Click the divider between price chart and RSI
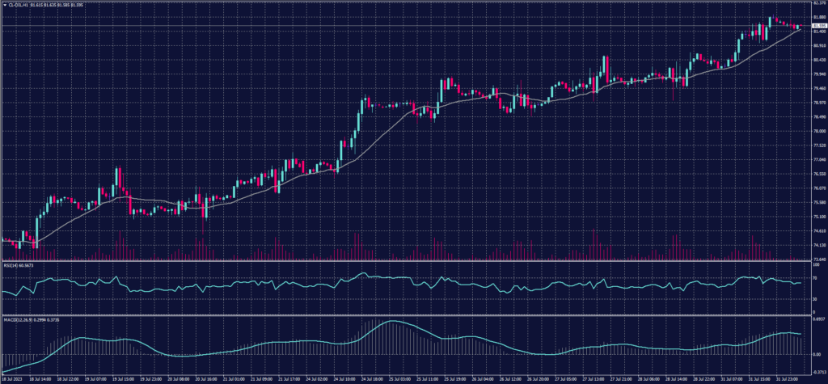828x384 pixels. click(x=404, y=261)
